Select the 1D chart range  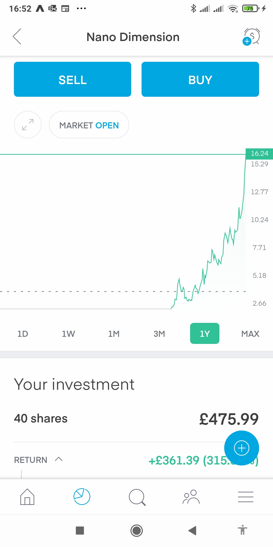point(23,334)
